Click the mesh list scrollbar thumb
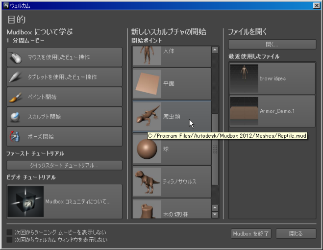 [x=215, y=149]
